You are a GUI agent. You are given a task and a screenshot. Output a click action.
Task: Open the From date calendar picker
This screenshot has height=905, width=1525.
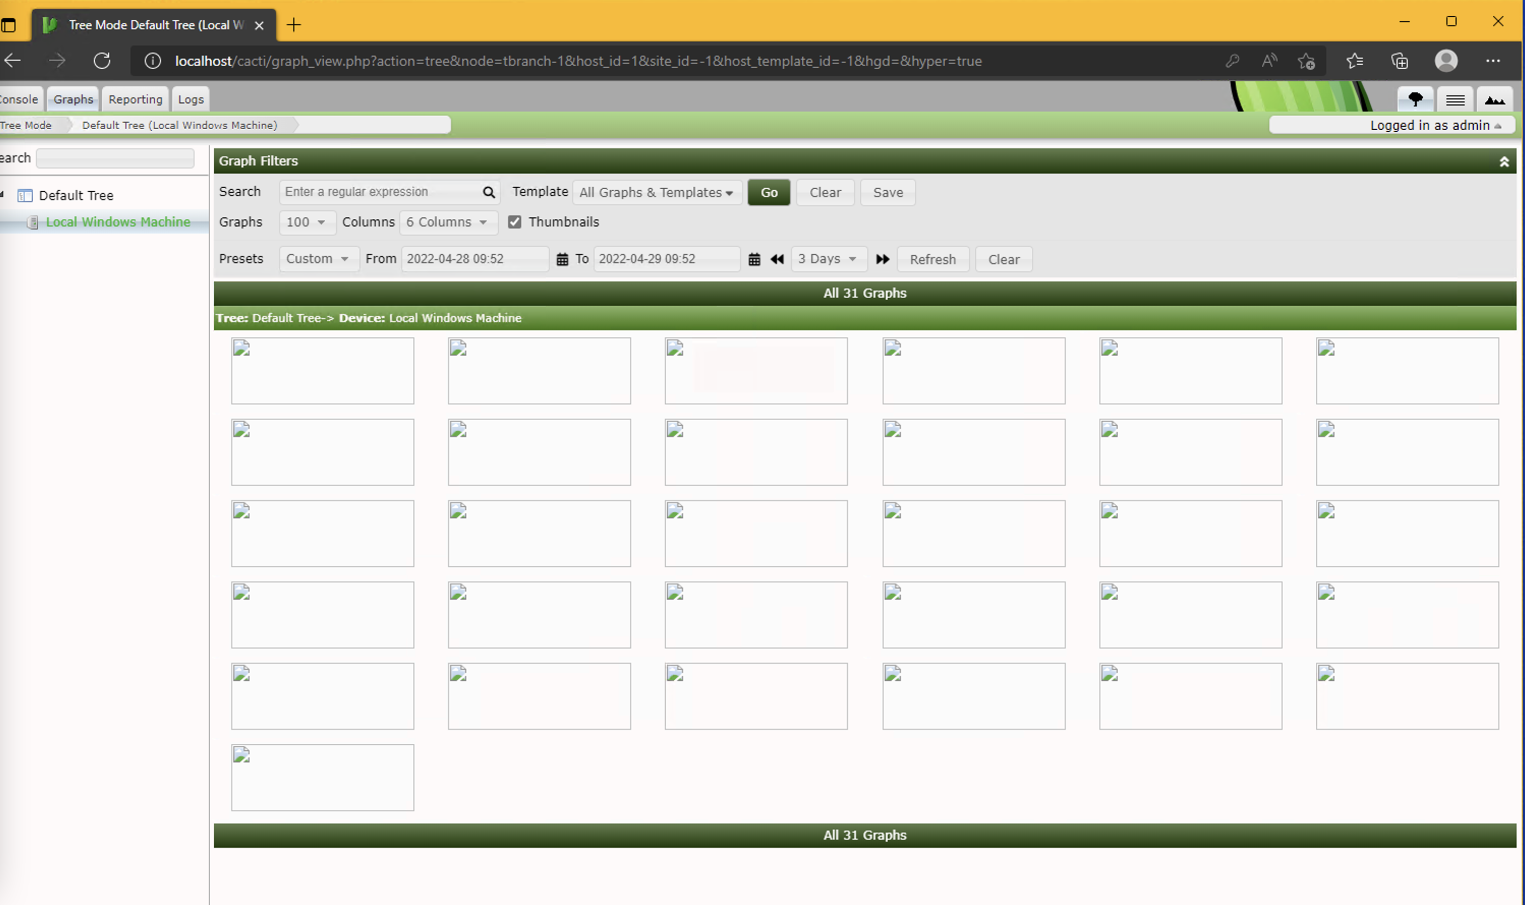pyautogui.click(x=562, y=259)
